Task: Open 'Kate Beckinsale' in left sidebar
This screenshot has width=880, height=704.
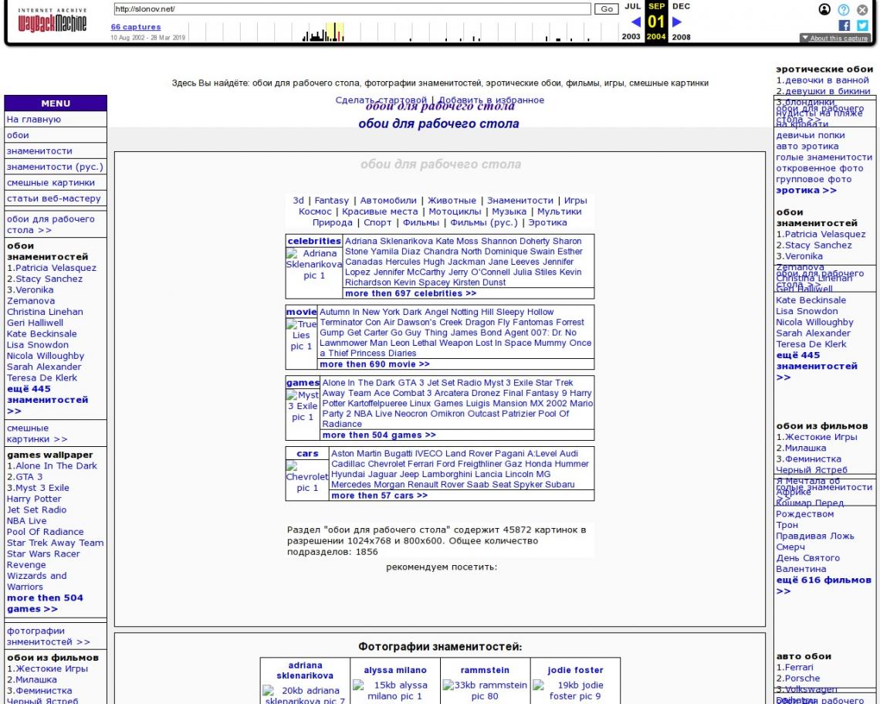Action: [42, 333]
